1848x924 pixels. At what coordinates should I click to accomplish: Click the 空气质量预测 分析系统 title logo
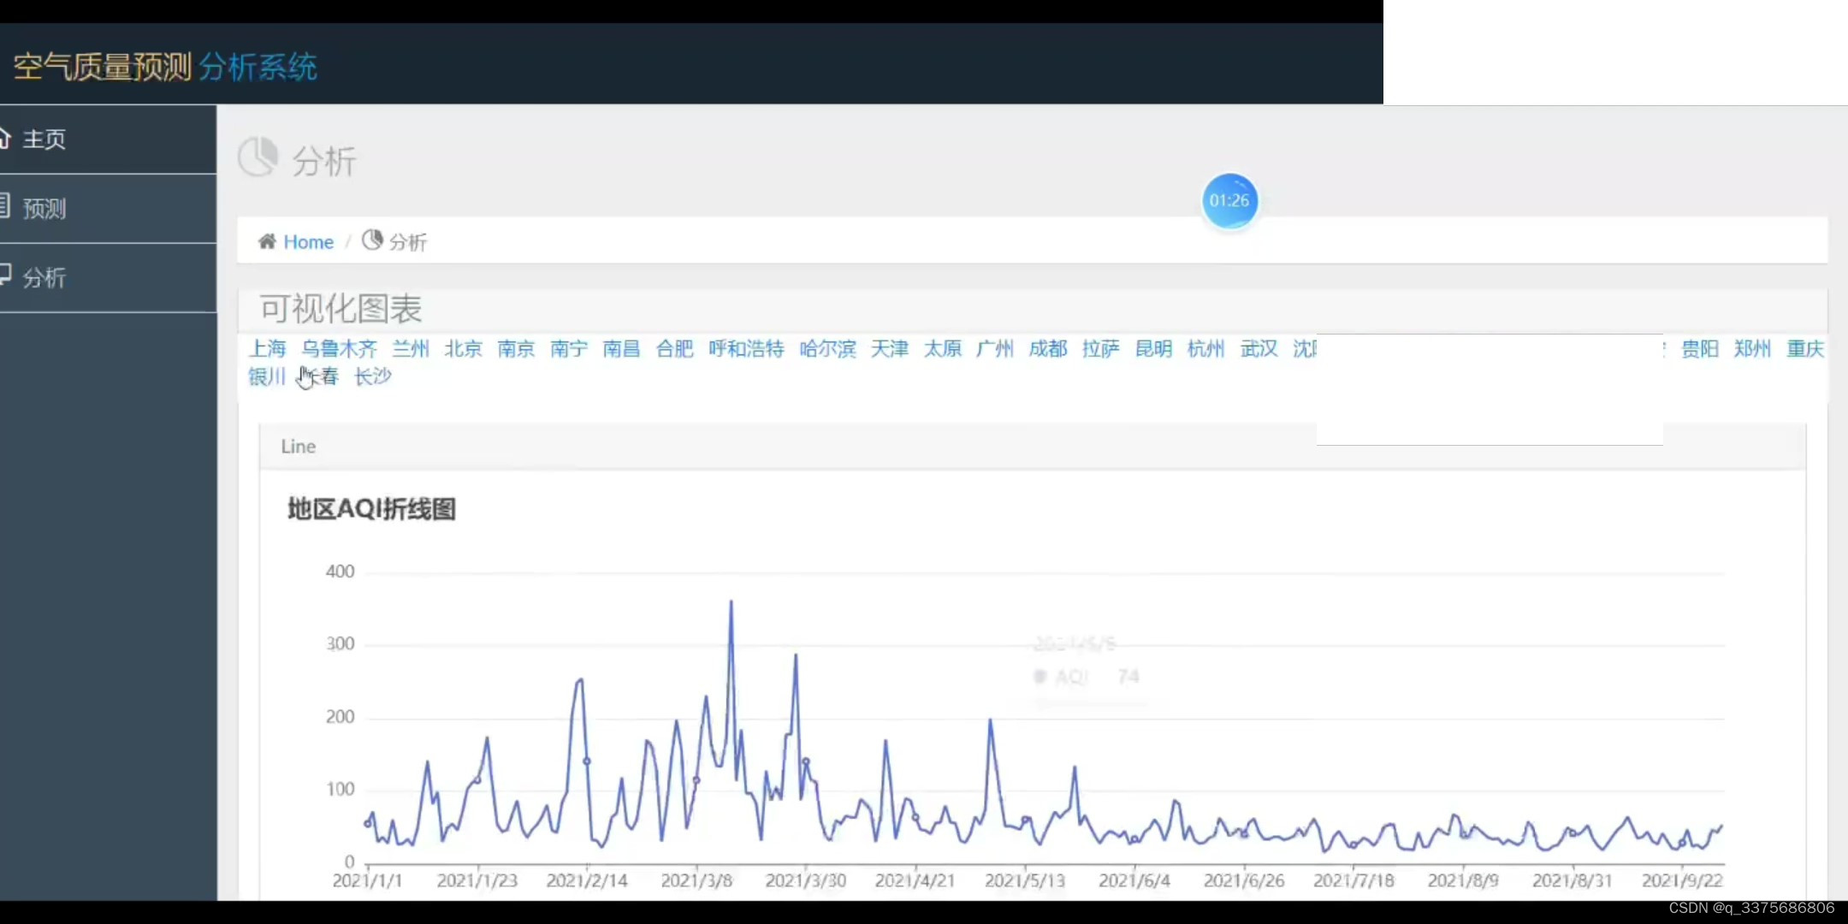[x=165, y=67]
